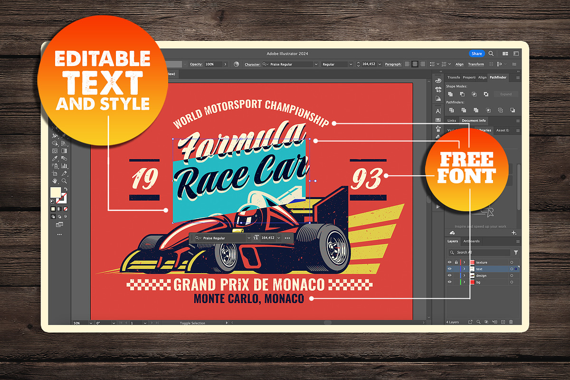Open control bar font size dropdown

380,64
